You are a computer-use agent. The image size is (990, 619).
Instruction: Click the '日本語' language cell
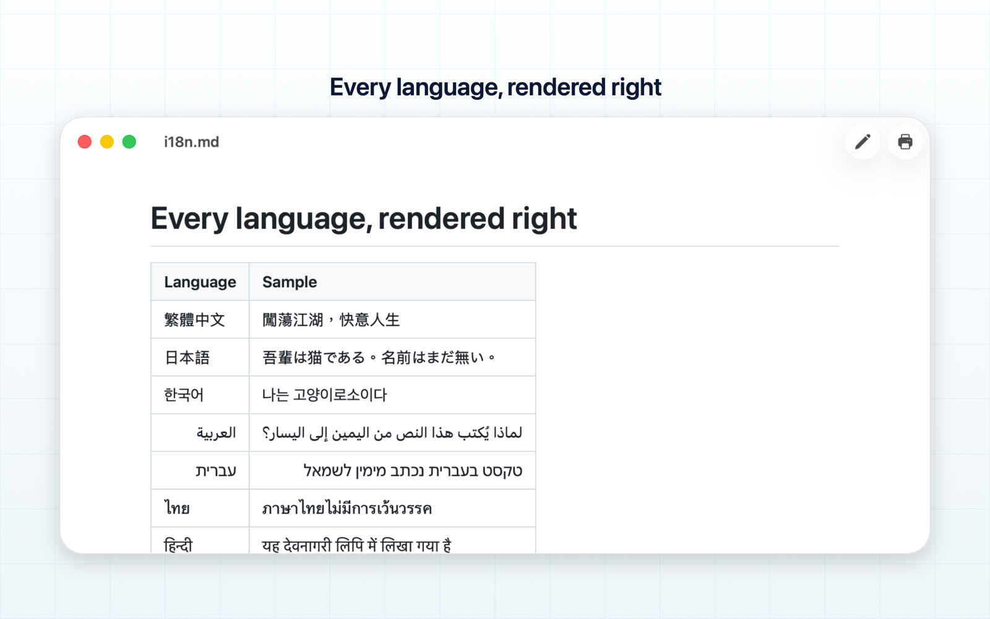200,357
